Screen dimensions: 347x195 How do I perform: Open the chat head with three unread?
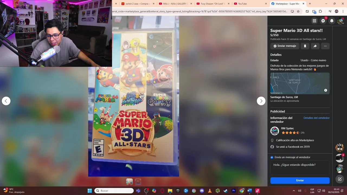(340, 158)
